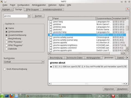
Task: Click the volume speaker tray icon
Action: [103, 96]
